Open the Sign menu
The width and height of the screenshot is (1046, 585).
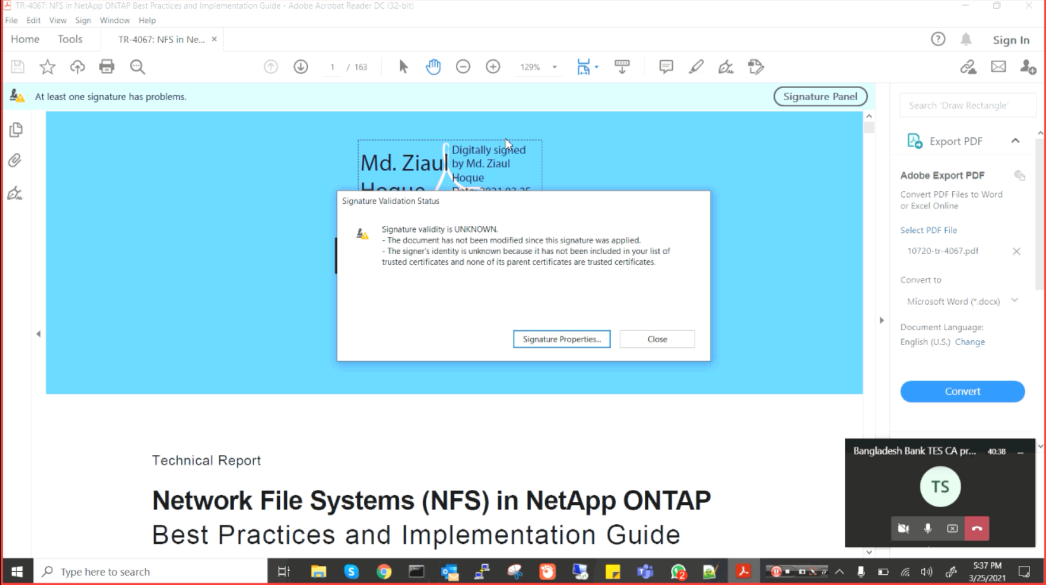(83, 20)
